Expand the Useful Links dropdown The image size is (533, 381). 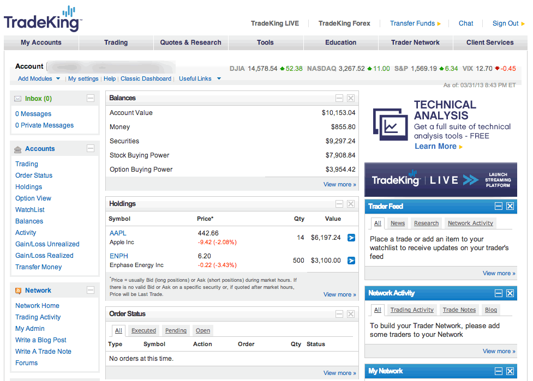click(200, 79)
